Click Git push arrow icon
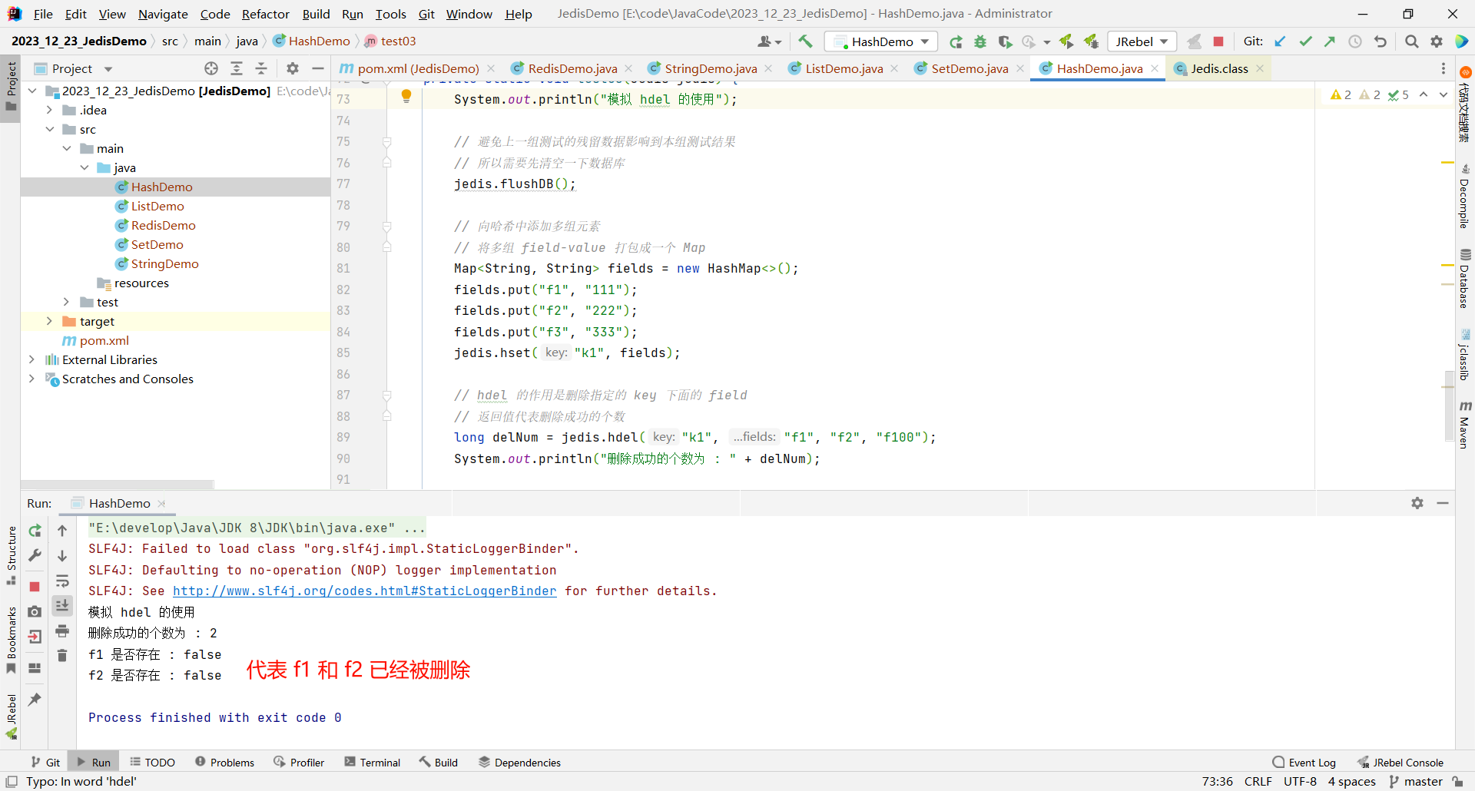Screen dimensions: 1475x791 coord(1330,41)
